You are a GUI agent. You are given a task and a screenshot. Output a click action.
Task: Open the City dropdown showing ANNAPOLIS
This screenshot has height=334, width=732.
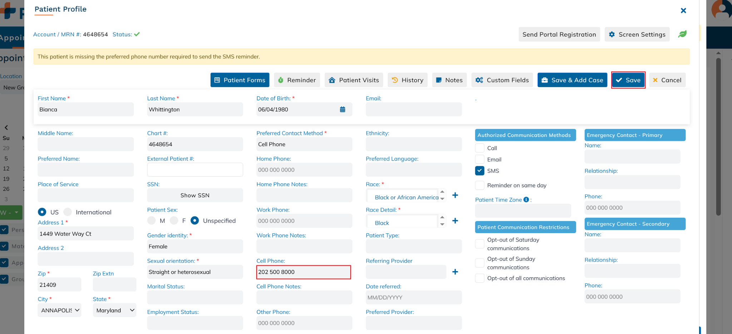click(60, 310)
